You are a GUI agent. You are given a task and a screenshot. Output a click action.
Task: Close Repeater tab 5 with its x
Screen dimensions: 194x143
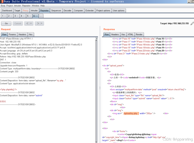coord(30,16)
